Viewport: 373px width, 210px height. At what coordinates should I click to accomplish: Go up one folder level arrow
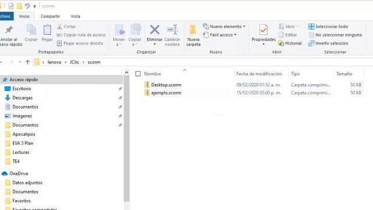[x=27, y=62]
